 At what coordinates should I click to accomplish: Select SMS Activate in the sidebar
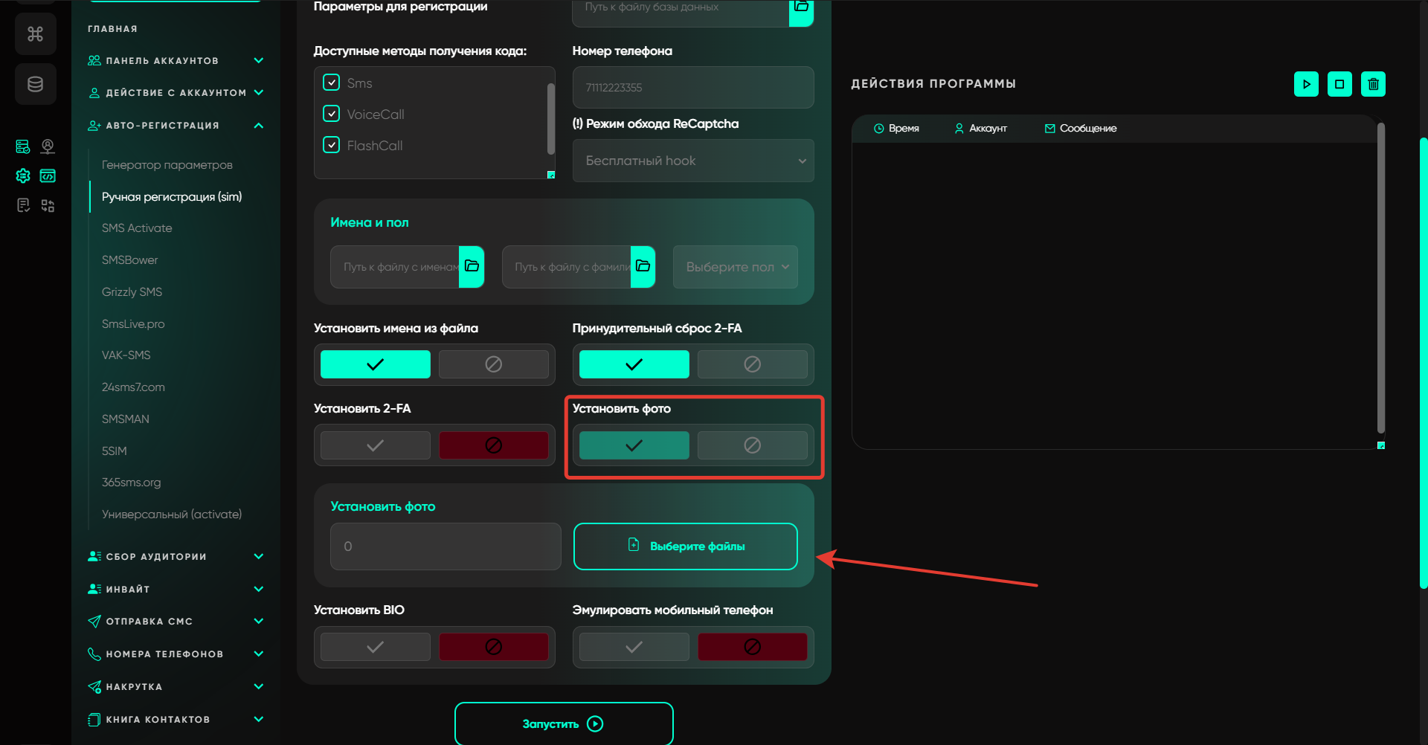pos(137,228)
